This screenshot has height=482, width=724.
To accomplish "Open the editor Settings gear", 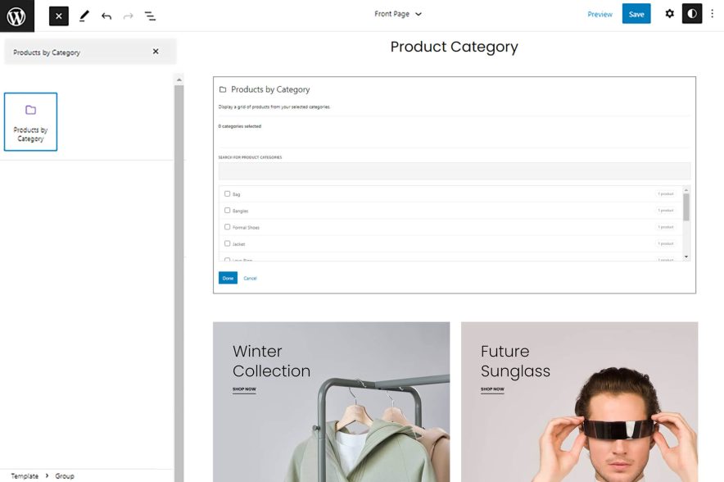I will [669, 14].
